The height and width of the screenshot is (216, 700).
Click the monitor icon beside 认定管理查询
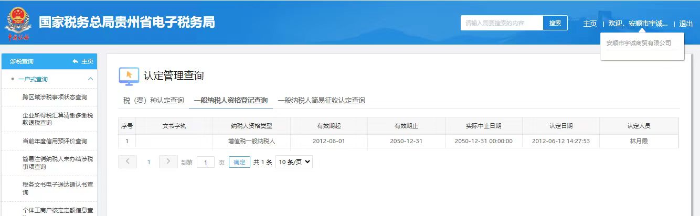click(129, 76)
